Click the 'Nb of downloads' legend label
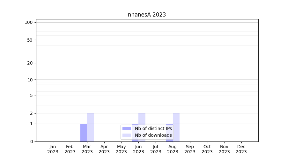 (x=153, y=135)
